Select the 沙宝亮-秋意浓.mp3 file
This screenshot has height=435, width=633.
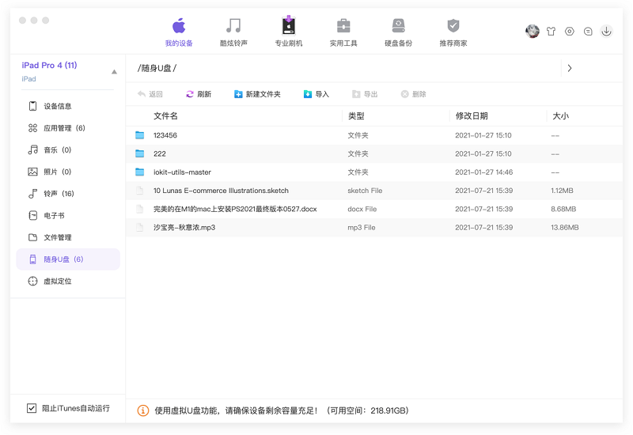point(184,227)
